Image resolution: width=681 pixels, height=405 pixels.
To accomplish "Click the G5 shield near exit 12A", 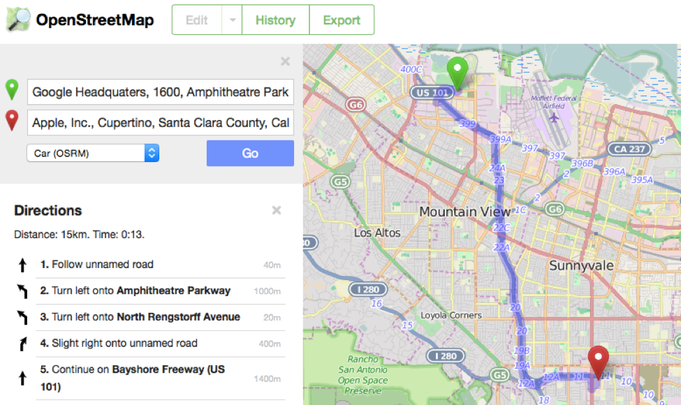I will click(499, 374).
